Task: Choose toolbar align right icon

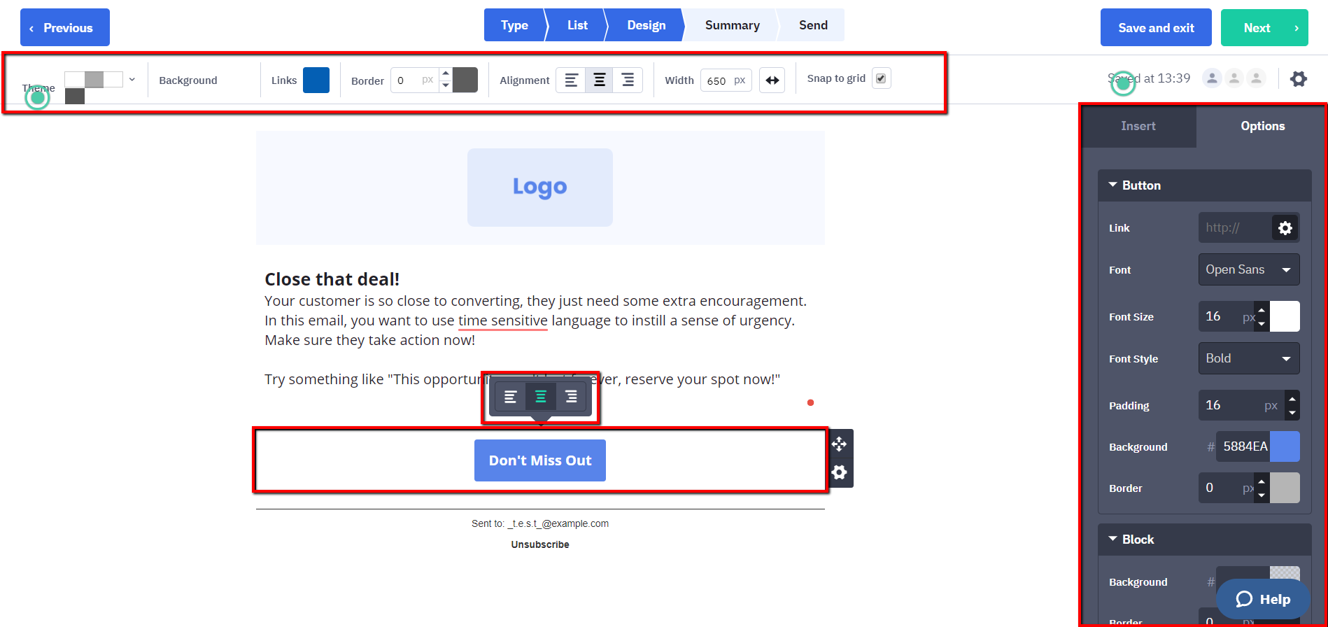Action: (628, 80)
